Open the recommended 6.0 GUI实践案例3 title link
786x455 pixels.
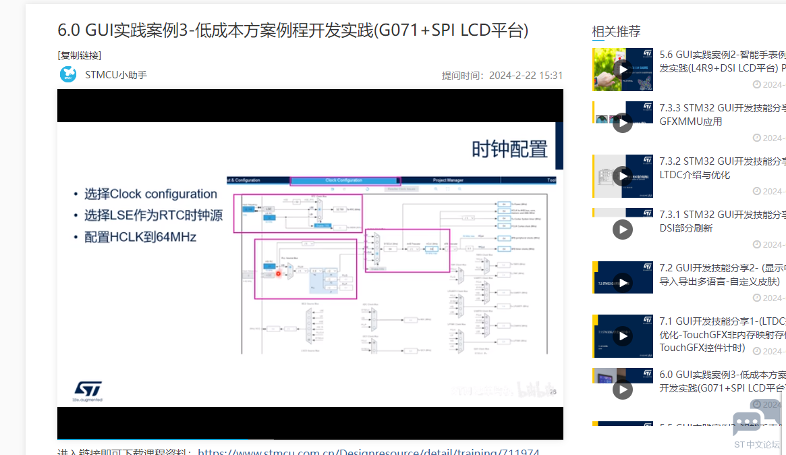point(723,381)
